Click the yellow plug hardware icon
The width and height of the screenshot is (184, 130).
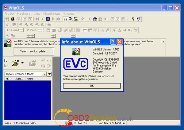click(7, 19)
